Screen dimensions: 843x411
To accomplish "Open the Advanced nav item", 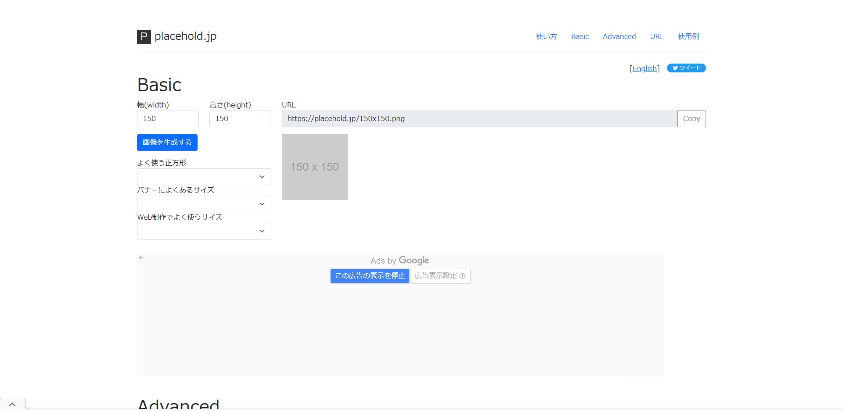I will coord(619,36).
